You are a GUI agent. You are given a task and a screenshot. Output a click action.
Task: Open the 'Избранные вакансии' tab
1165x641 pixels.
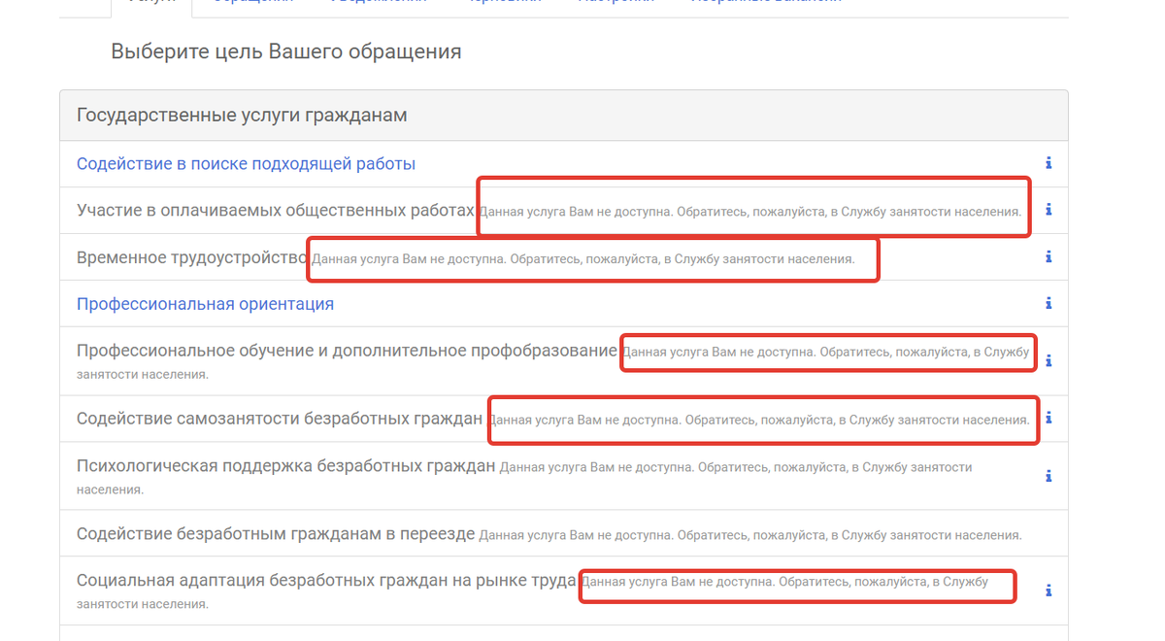tap(762, 2)
